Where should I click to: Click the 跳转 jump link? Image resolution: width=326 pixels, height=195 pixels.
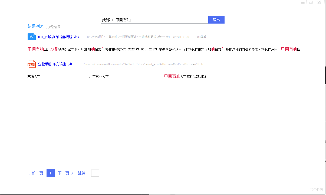coord(82,173)
